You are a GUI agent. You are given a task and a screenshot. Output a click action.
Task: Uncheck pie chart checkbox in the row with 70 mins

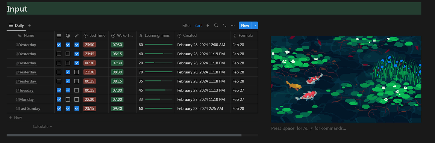[x=68, y=72]
